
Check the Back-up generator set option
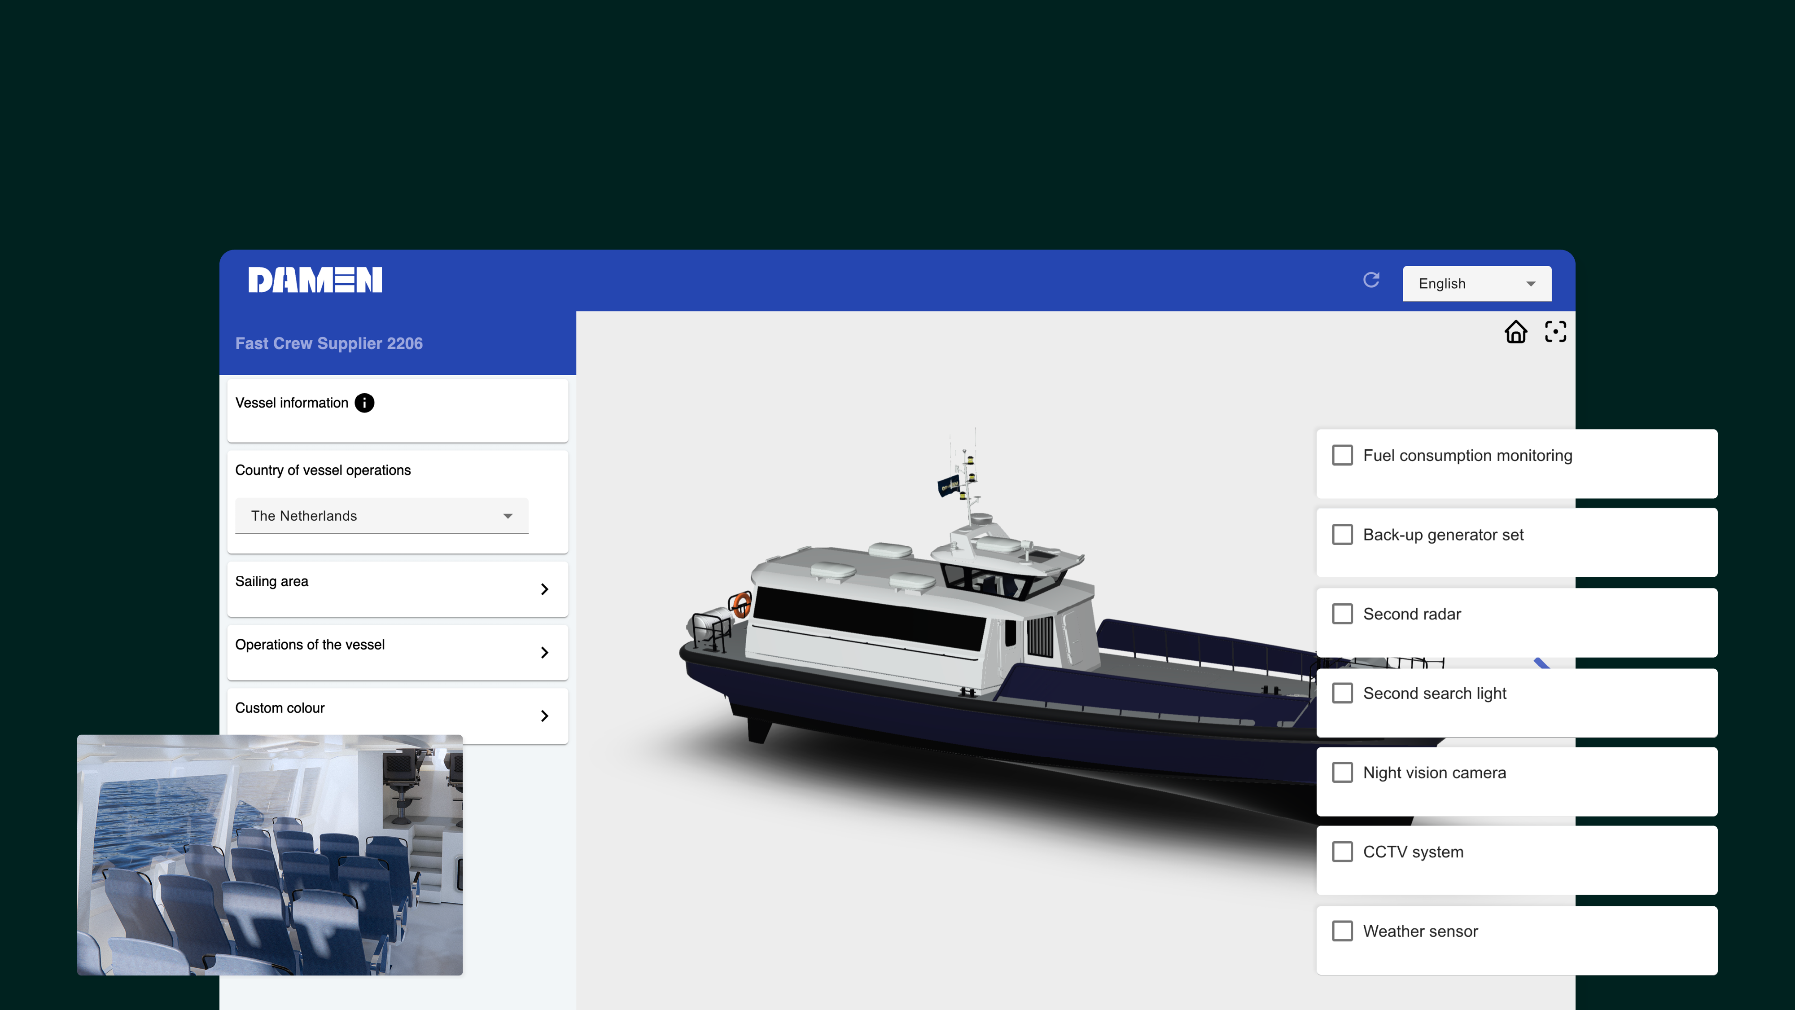[1342, 535]
